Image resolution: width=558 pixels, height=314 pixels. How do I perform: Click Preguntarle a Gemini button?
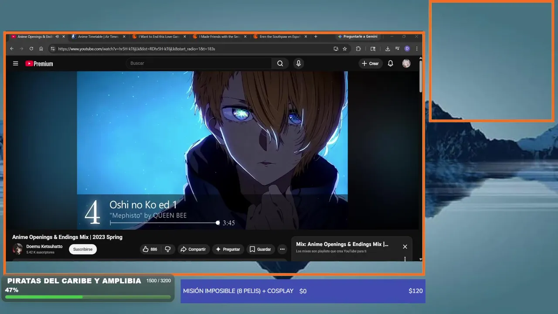point(357,37)
